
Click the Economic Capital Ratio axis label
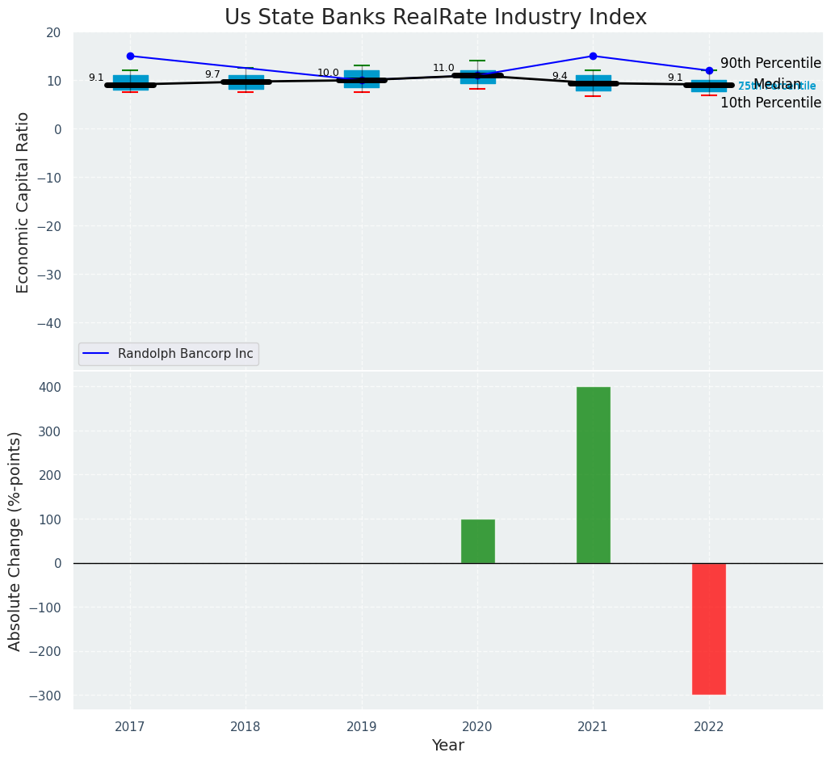(x=23, y=202)
